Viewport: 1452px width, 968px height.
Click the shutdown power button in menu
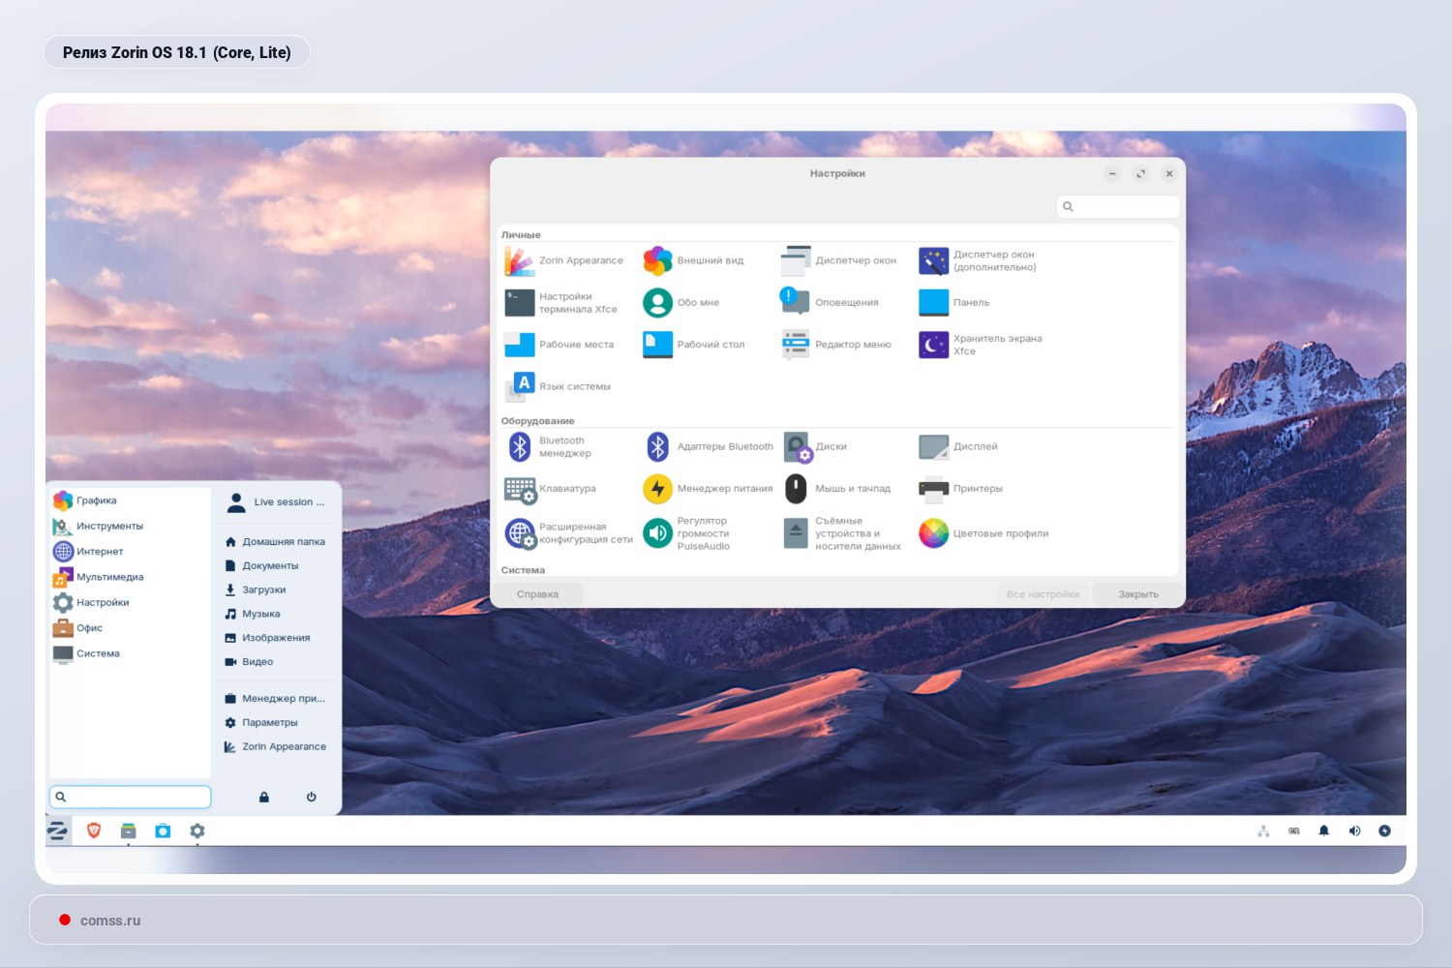(310, 797)
